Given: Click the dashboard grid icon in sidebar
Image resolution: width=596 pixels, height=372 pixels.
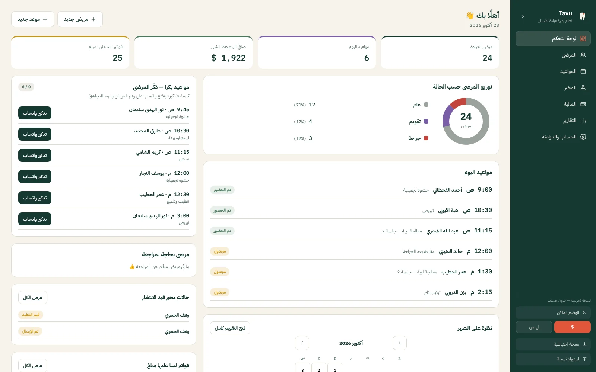Looking at the screenshot, I should coord(583,39).
